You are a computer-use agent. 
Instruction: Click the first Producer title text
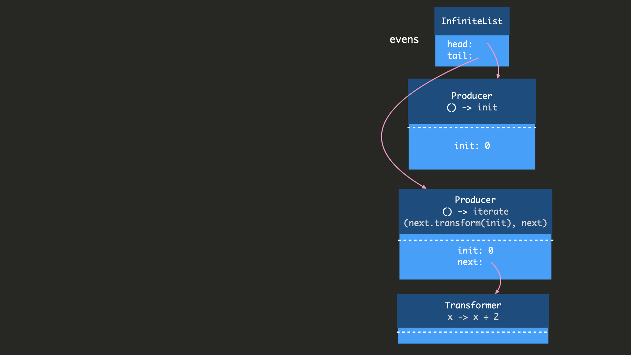tap(472, 96)
